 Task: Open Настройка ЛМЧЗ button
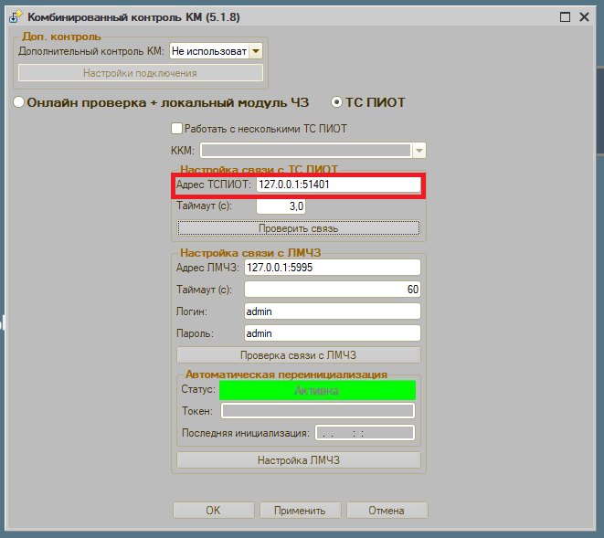tap(299, 460)
